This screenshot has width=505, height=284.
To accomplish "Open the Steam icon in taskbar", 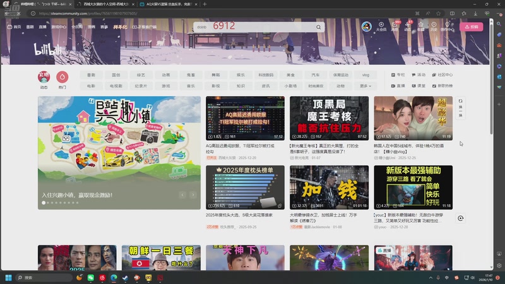I will click(x=125, y=278).
